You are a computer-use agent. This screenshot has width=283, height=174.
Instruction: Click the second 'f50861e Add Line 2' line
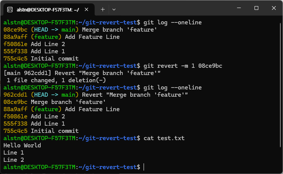click(34, 117)
